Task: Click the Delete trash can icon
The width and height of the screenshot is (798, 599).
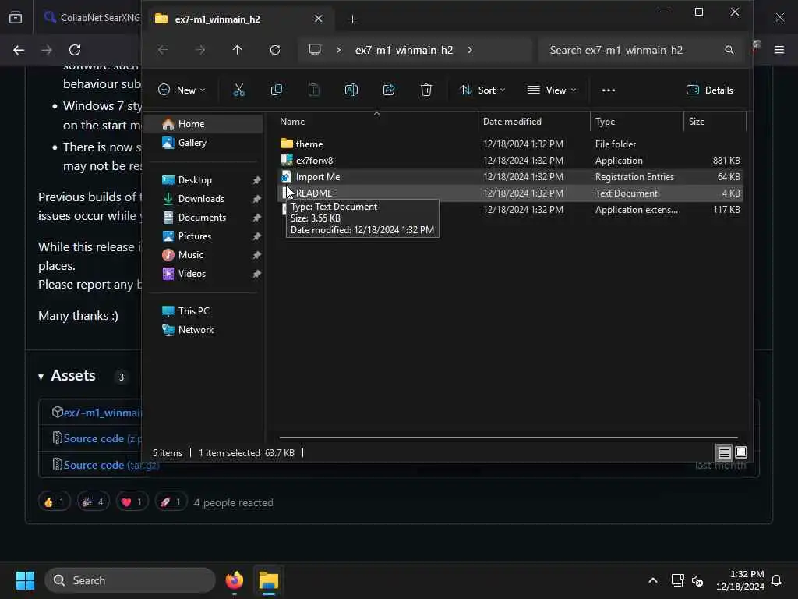Action: pos(426,90)
